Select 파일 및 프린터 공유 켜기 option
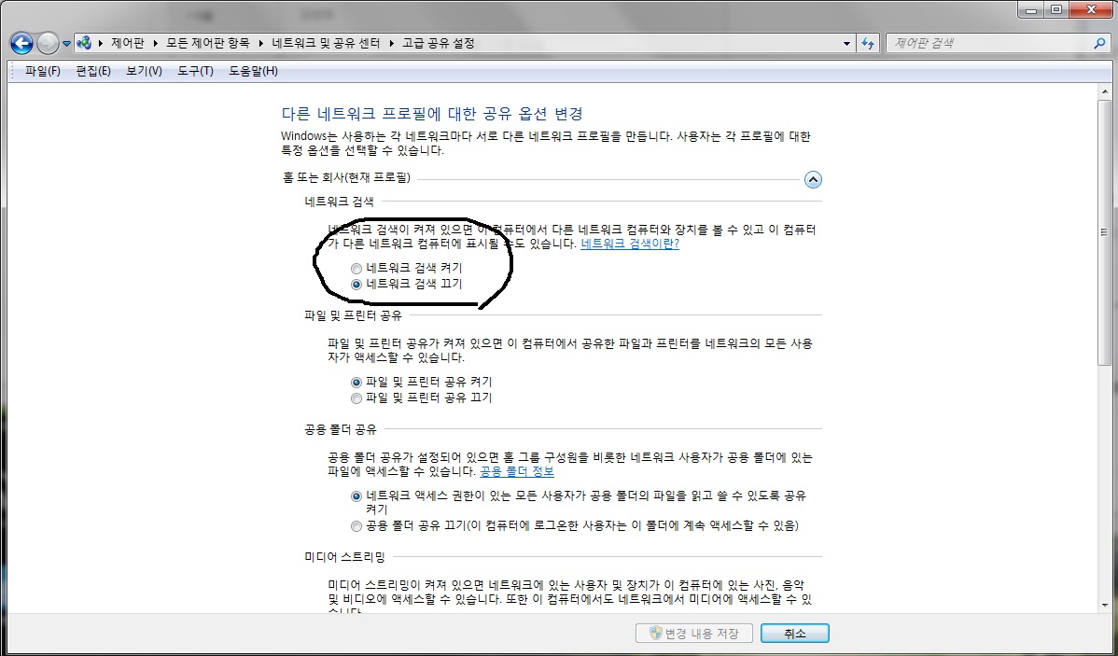 (x=356, y=383)
